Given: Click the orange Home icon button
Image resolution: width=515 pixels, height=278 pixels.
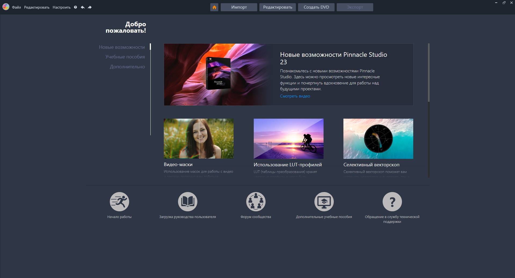Looking at the screenshot, I should [214, 7].
